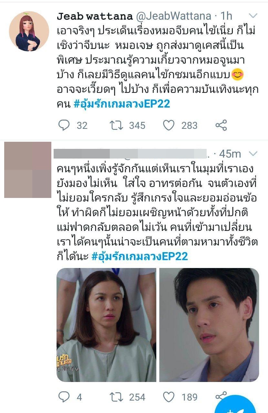The image size is (268, 413).
Task: Open #อุ้มรักเกมลวงEP22 hashtag in first tweet
Action: coord(122,104)
